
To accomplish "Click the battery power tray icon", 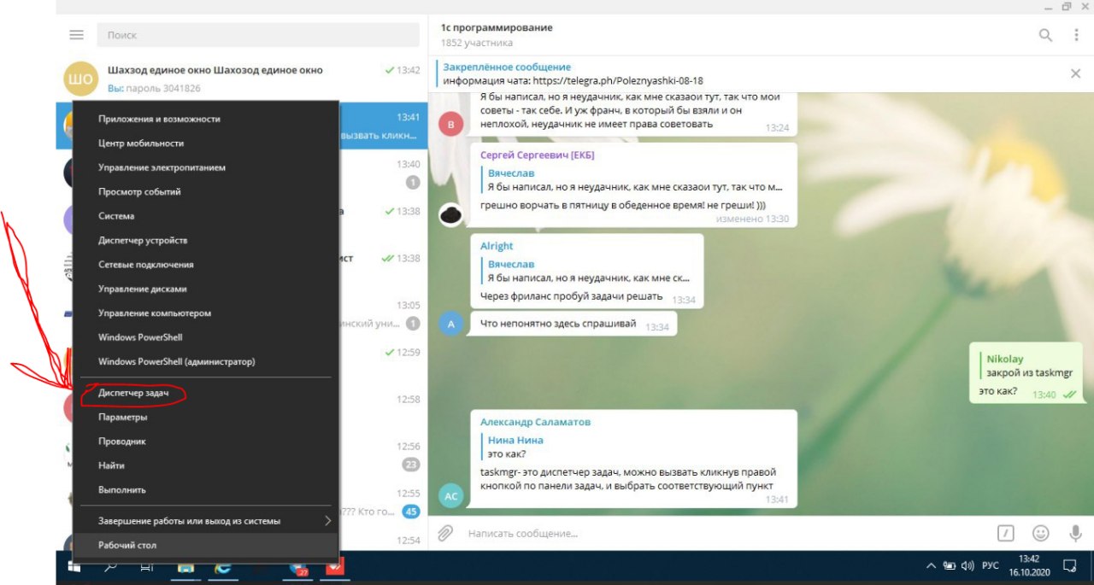I will (x=949, y=566).
